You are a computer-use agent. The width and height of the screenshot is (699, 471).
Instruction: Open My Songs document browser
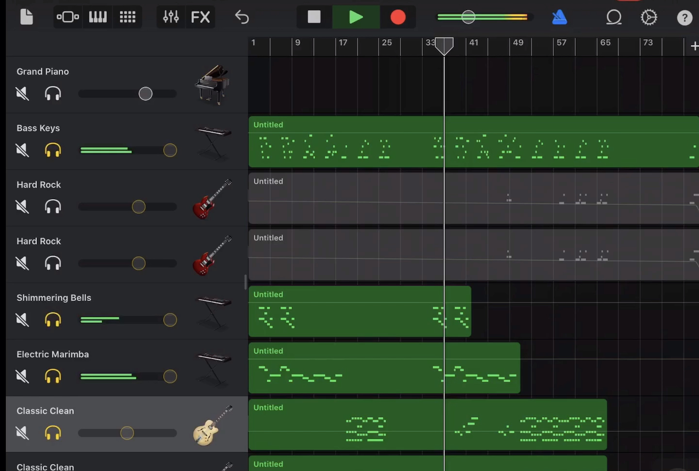pyautogui.click(x=27, y=17)
